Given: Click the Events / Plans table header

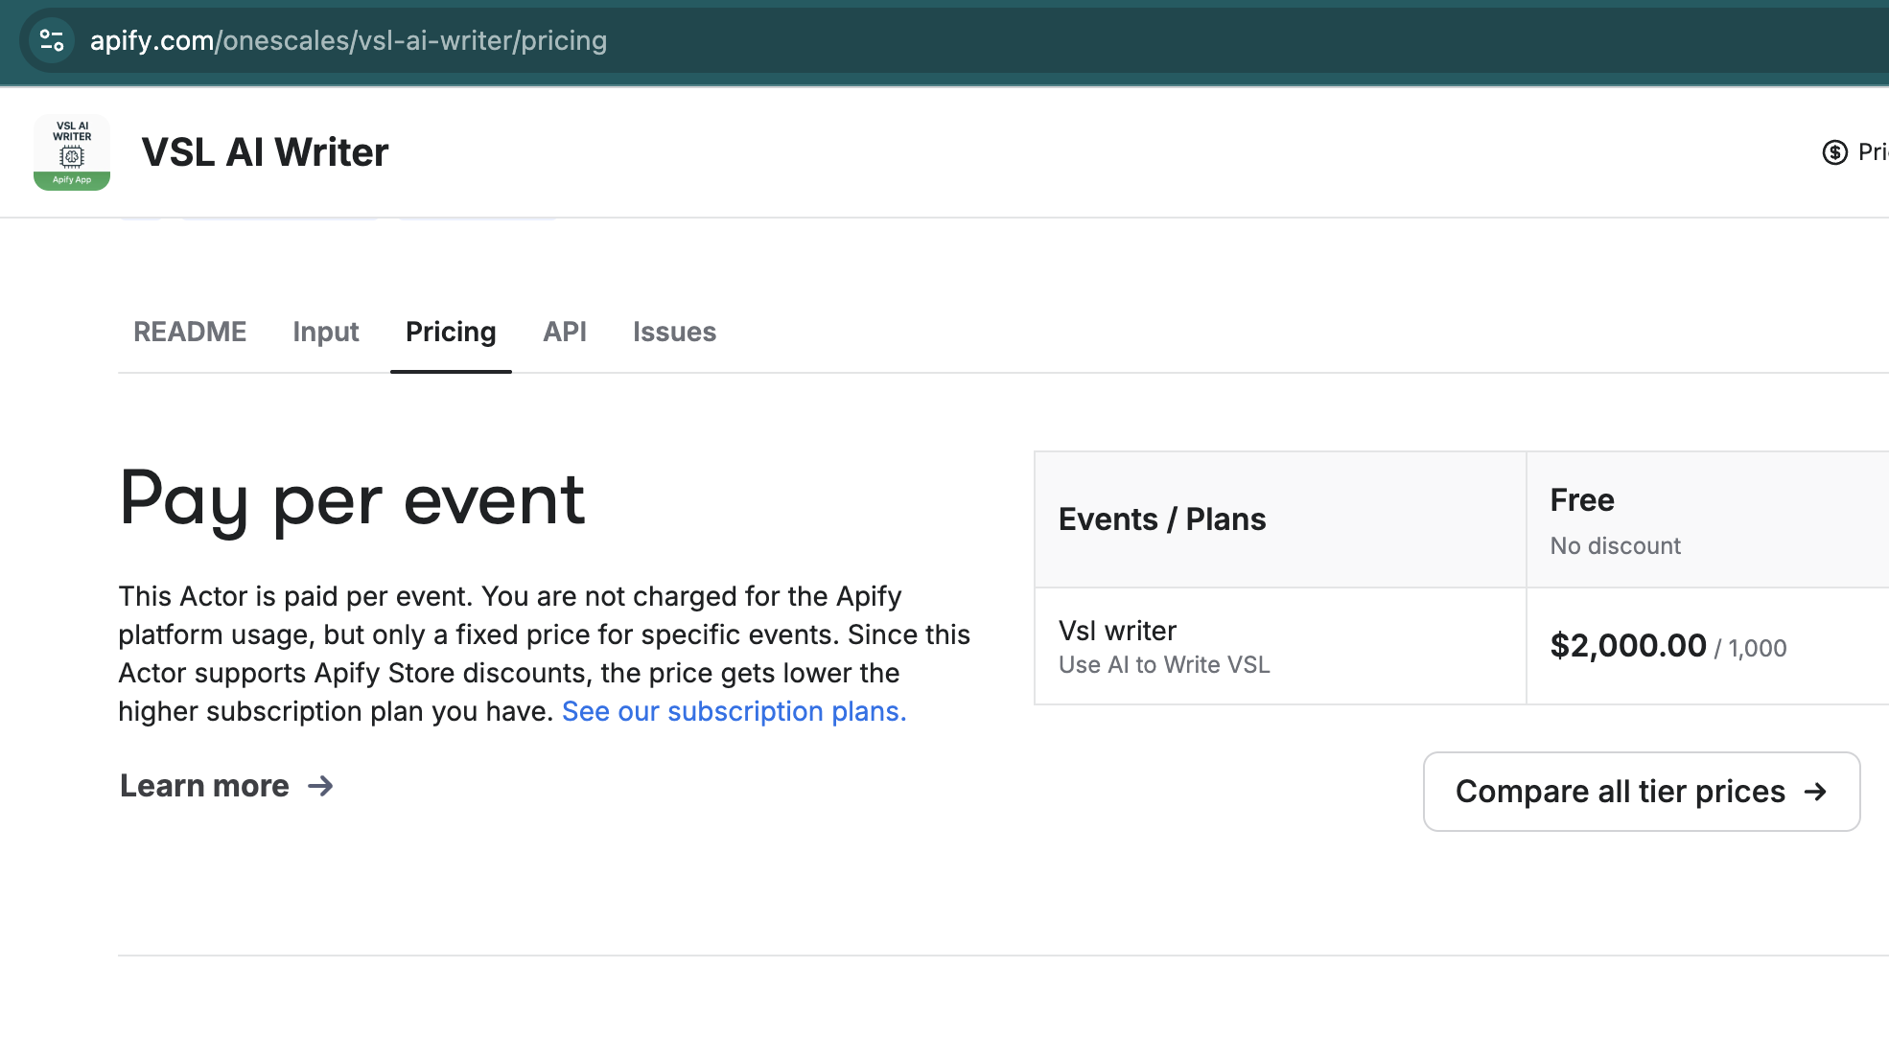Looking at the screenshot, I should click(x=1162, y=519).
